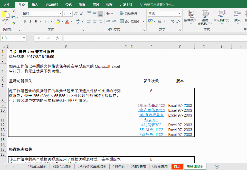Screen dimensions: 247x170
Task: Toggle italic formatting
Action: click(x=30, y=21)
